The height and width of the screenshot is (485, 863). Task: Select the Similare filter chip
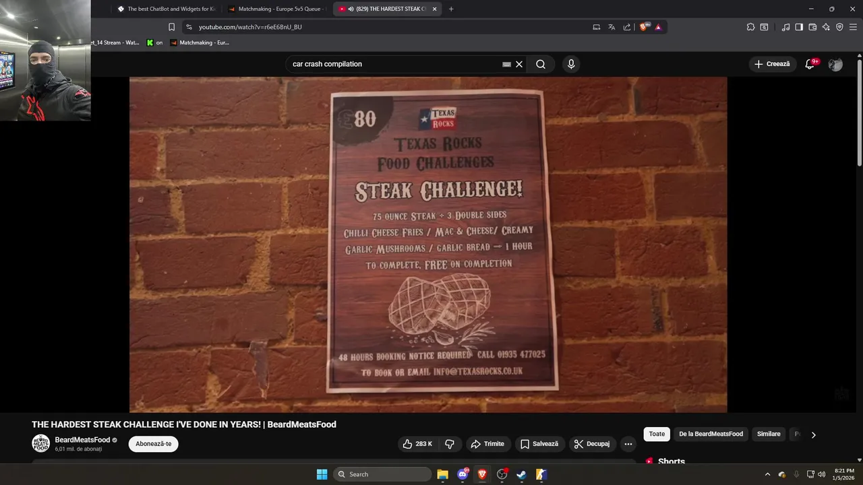(769, 434)
